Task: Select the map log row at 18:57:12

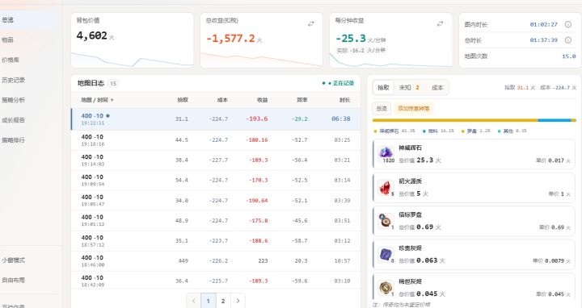Action: tap(216, 240)
